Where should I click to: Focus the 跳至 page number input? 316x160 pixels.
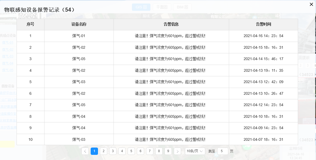point(223,151)
